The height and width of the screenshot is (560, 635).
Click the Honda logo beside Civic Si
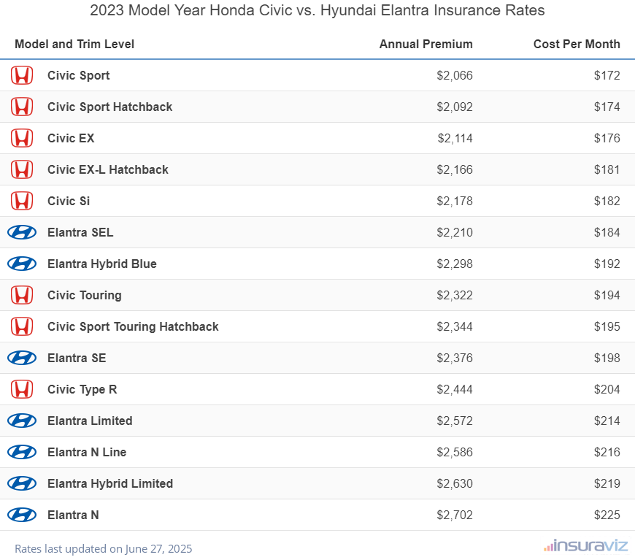[x=22, y=201]
